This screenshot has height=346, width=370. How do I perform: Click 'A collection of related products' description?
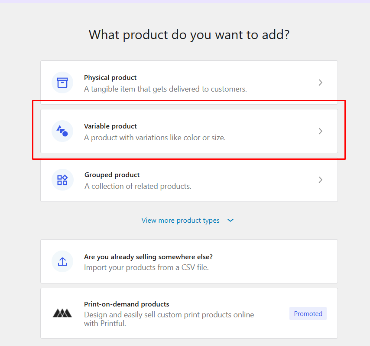tap(138, 186)
